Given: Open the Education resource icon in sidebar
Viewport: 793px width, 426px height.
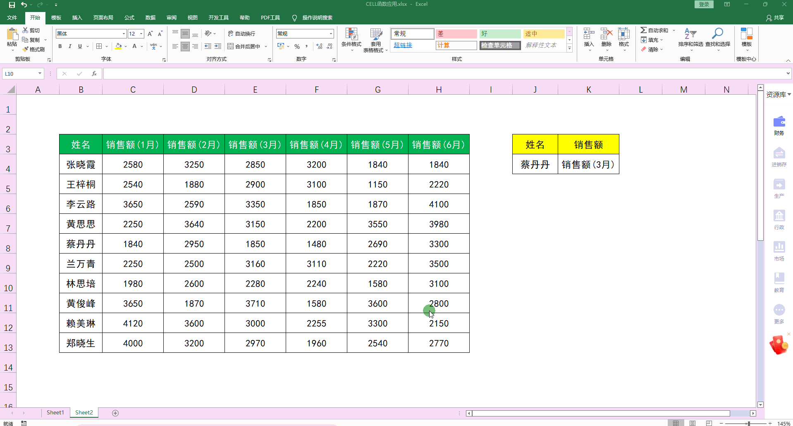Looking at the screenshot, I should 779,278.
